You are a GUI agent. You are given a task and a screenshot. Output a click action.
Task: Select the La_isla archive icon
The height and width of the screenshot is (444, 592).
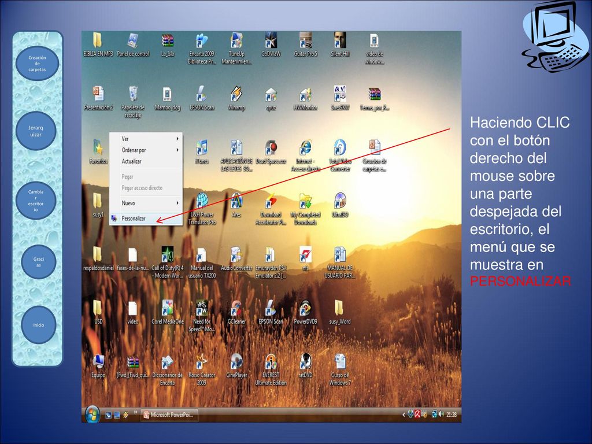(167, 41)
